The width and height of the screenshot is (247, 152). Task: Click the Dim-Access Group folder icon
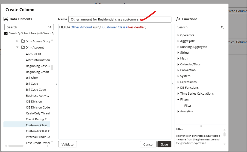click(23, 41)
